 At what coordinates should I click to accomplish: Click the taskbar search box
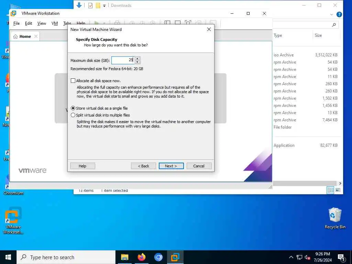tap(66, 257)
